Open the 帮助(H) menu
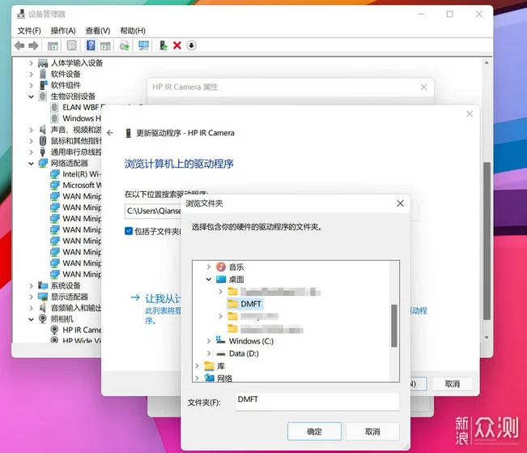 (x=133, y=31)
